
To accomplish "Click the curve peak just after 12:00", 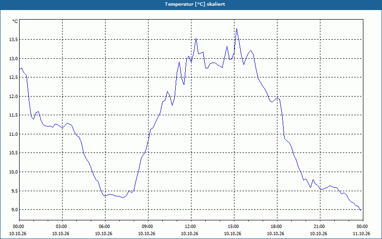I will [x=196, y=38].
